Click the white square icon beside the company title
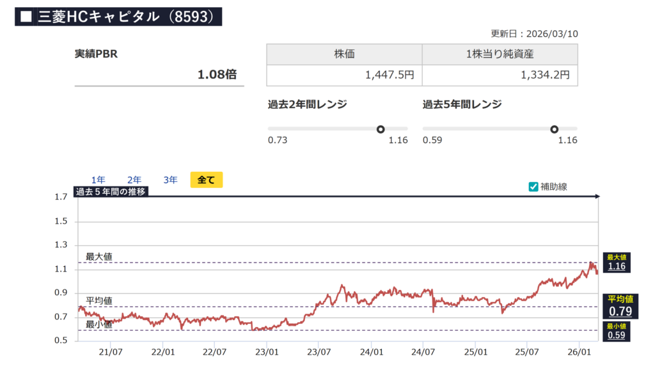 point(26,17)
